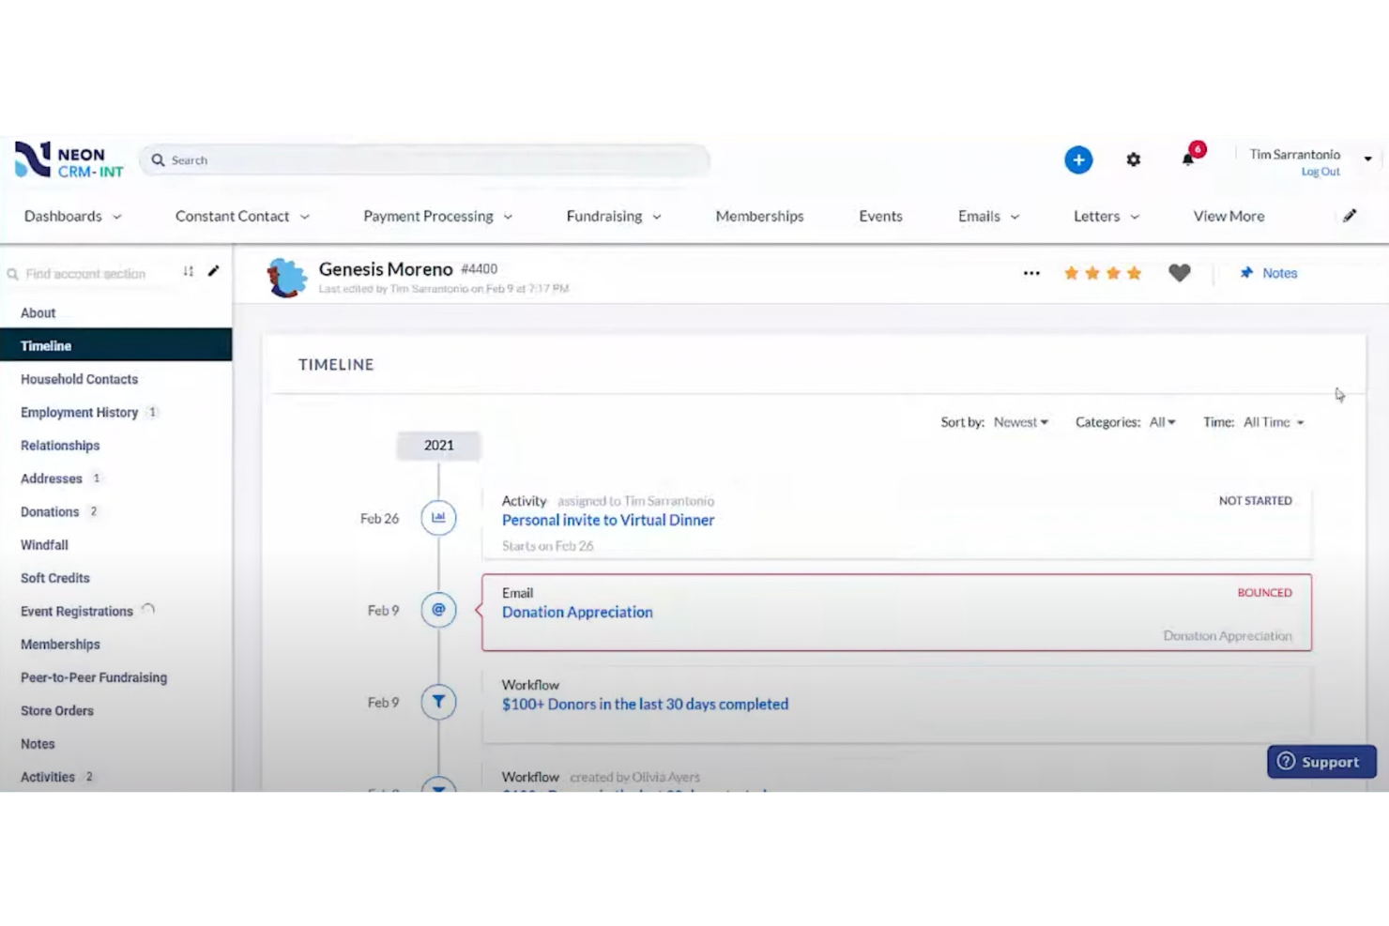Open $100+ Donors in the last 30 days link
Screen dimensions: 1389x926
coord(645,704)
